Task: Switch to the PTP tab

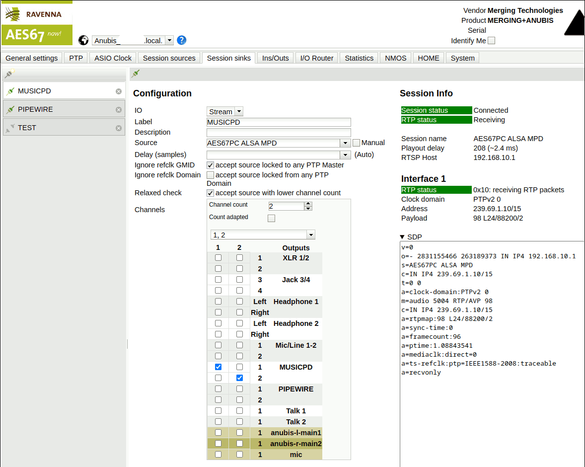Action: pos(76,58)
